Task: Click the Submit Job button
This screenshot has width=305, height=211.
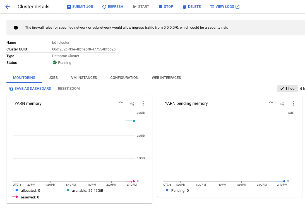Action: (80, 7)
